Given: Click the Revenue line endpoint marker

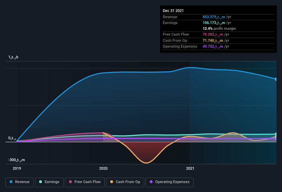Looking at the screenshot, I should [276, 79].
